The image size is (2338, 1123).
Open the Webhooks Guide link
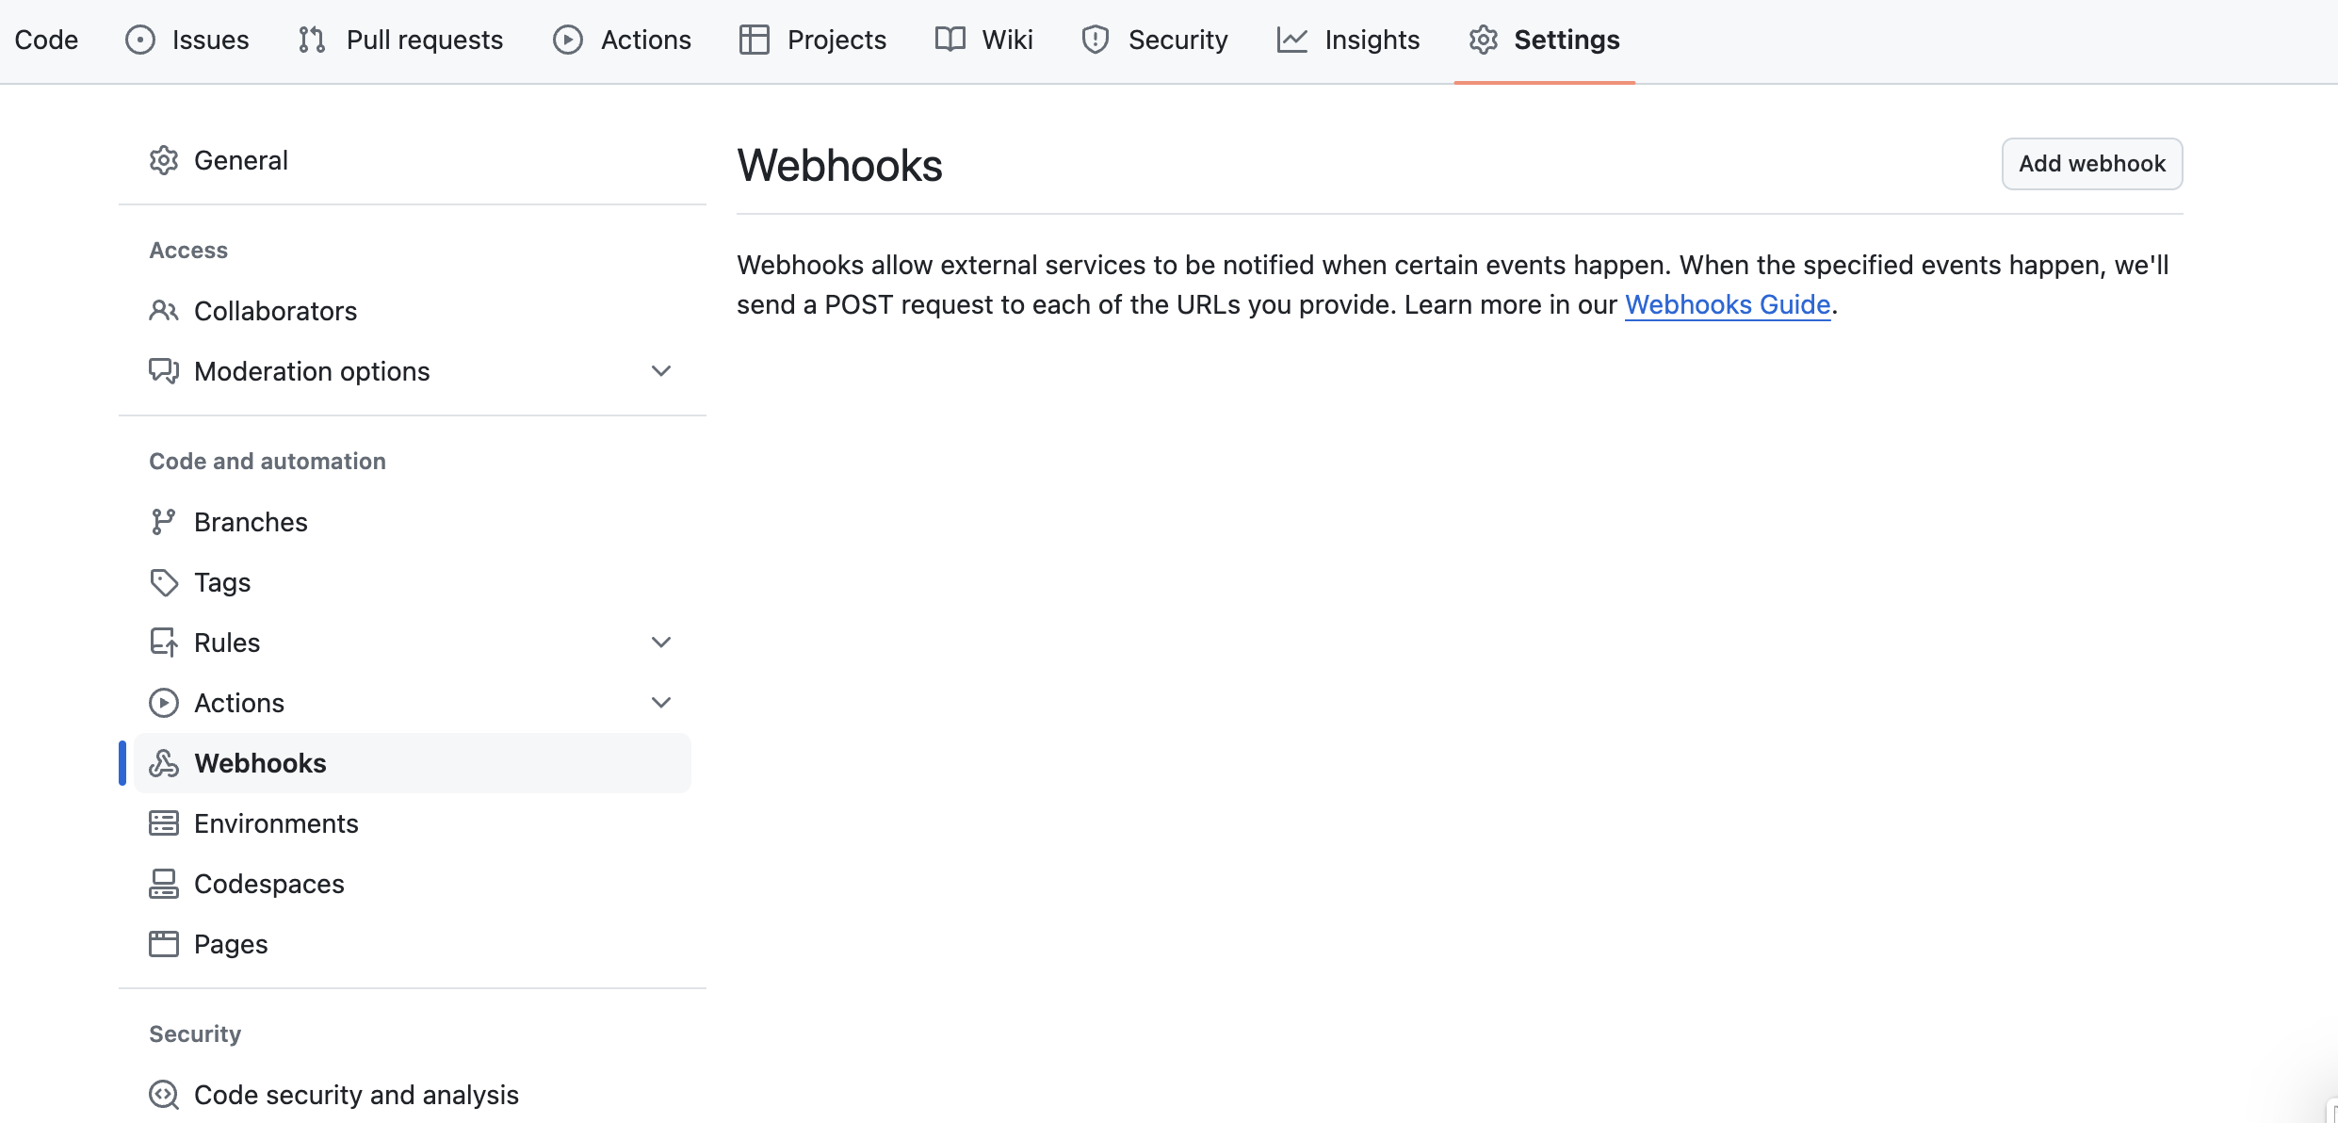[x=1727, y=304]
